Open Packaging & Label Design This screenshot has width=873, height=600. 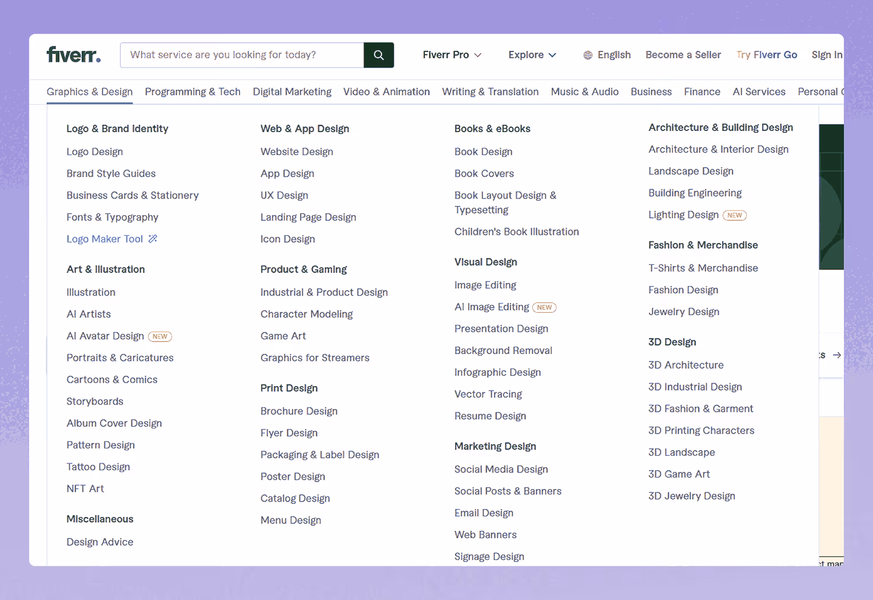(x=320, y=455)
